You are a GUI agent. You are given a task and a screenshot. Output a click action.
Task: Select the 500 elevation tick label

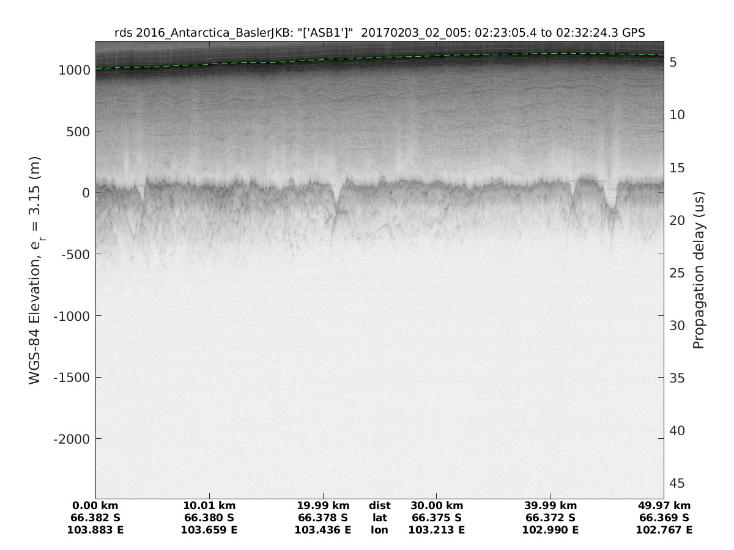78,131
